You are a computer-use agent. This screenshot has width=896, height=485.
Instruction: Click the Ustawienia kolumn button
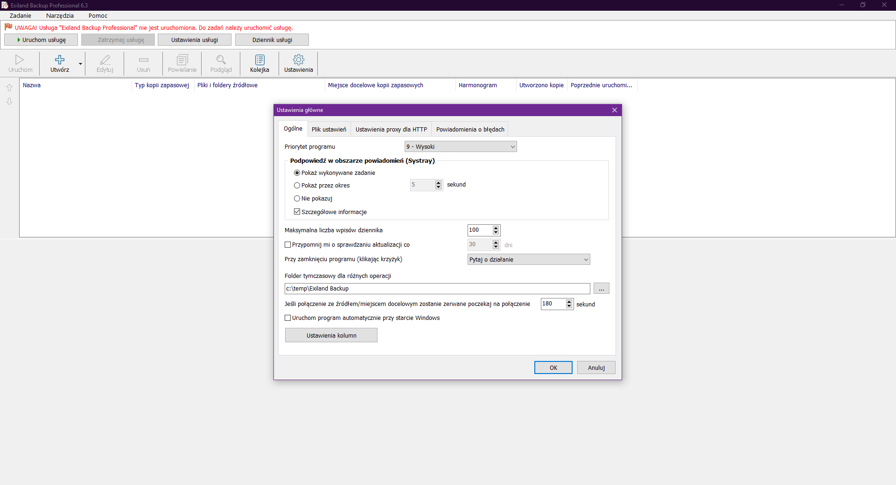(331, 335)
